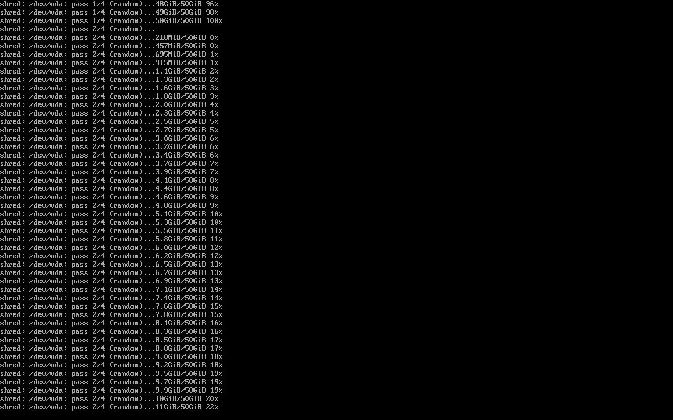Select the 2.0GiB/50GiB 4% output line

pos(109,105)
